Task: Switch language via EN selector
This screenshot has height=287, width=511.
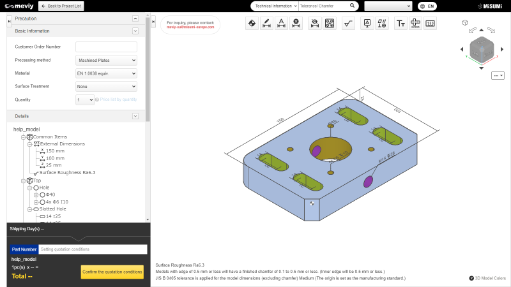Action: point(427,6)
